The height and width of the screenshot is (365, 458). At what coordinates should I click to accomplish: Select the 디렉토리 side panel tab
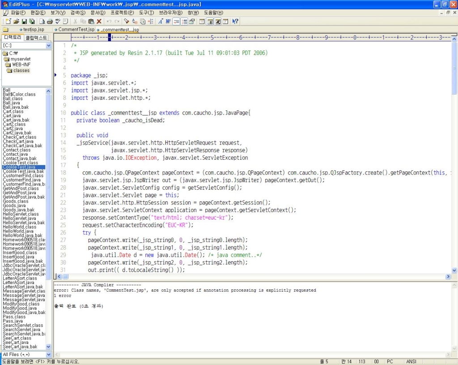13,38
